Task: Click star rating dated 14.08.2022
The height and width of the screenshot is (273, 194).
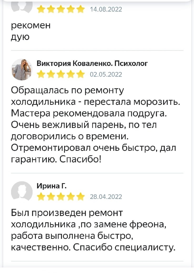Action: pyautogui.click(x=61, y=10)
